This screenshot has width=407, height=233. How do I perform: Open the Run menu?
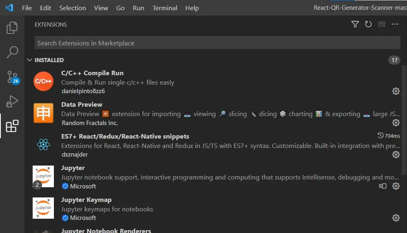[138, 8]
